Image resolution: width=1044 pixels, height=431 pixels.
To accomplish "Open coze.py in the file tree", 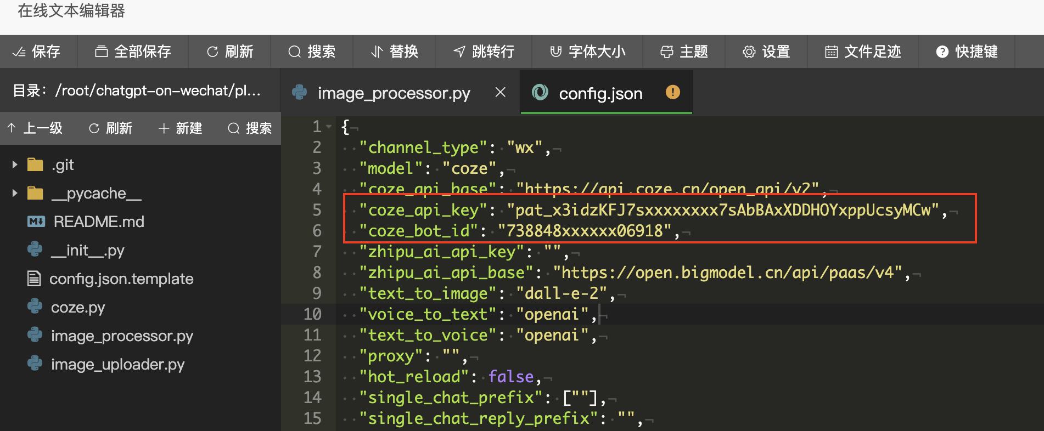I will (x=78, y=307).
